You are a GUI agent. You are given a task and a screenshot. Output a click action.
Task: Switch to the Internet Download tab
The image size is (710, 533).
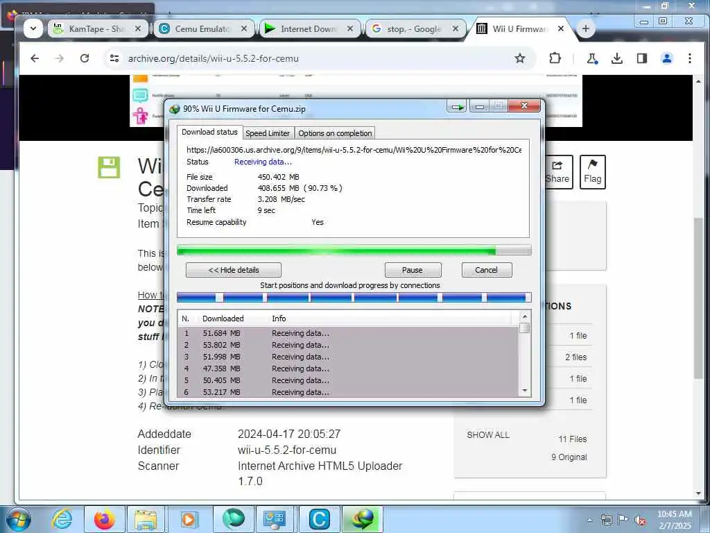pos(309,28)
